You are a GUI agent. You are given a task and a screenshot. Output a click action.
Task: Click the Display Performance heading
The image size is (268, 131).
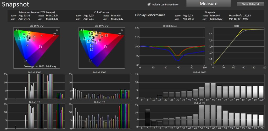click(150, 15)
